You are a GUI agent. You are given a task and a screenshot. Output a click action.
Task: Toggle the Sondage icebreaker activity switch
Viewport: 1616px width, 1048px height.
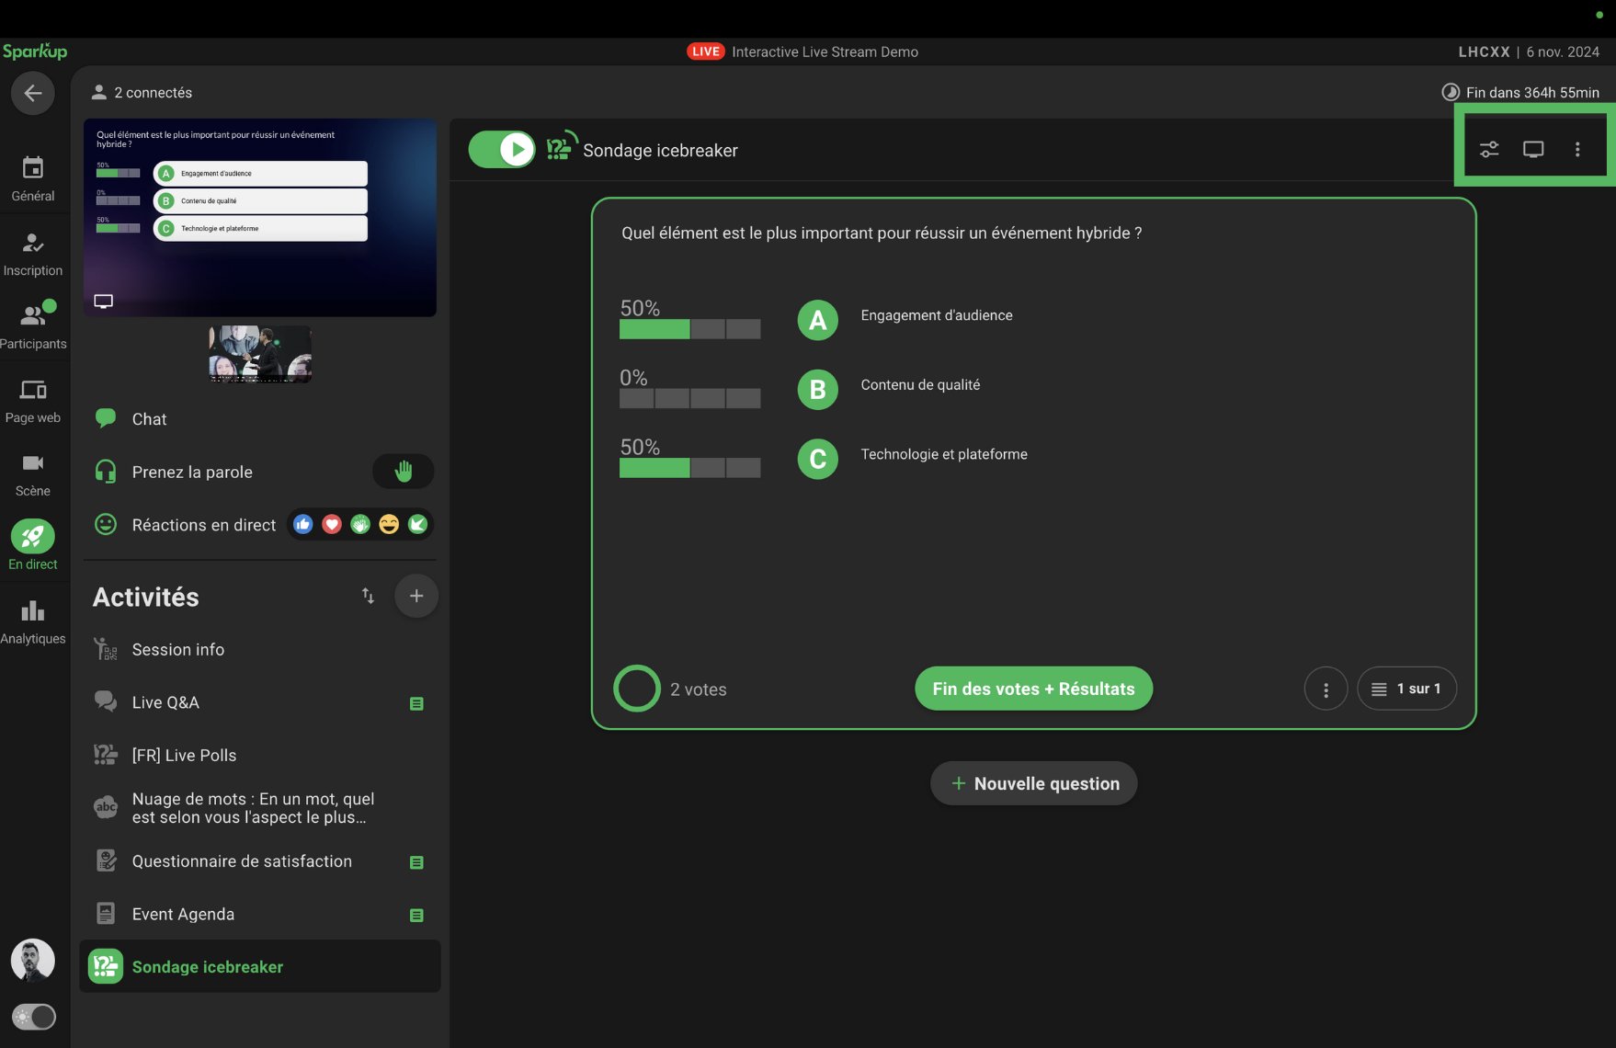point(502,149)
